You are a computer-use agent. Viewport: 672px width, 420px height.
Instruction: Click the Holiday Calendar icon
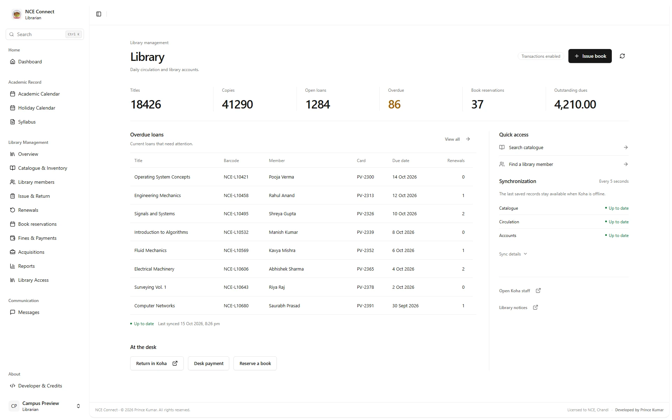13,108
